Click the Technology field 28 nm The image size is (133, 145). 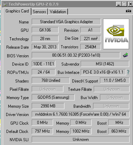45,39
